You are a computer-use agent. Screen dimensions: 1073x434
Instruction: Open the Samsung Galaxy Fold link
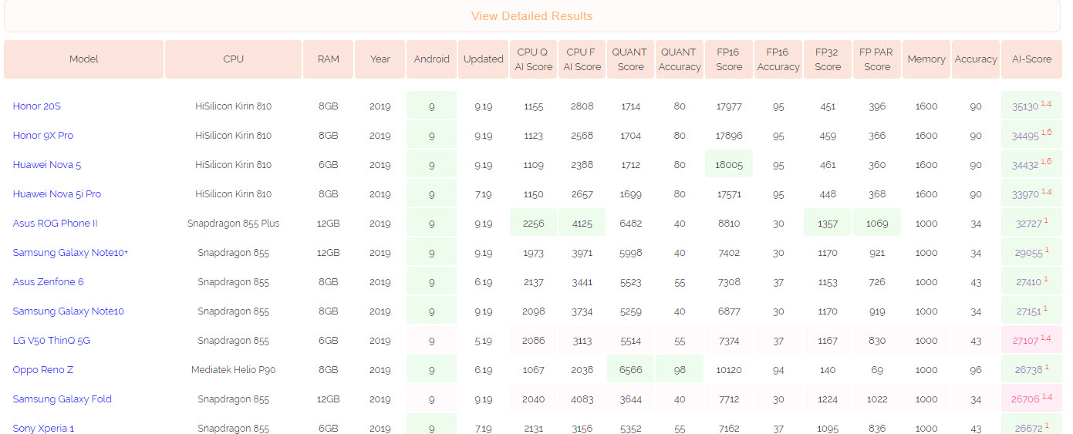(x=62, y=399)
